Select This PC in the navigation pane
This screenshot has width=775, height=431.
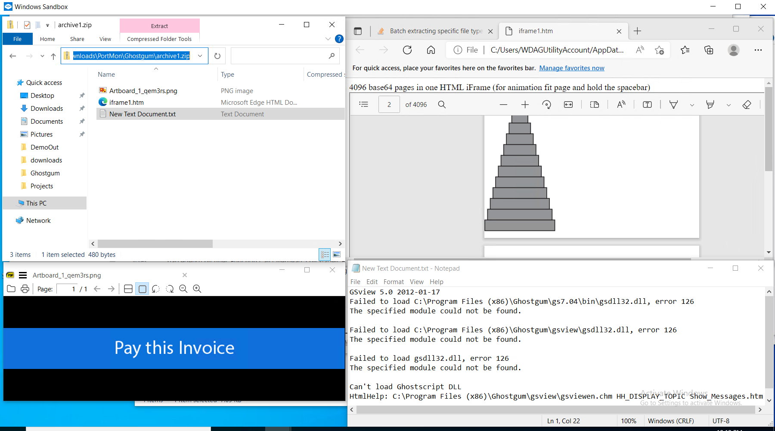tap(36, 203)
